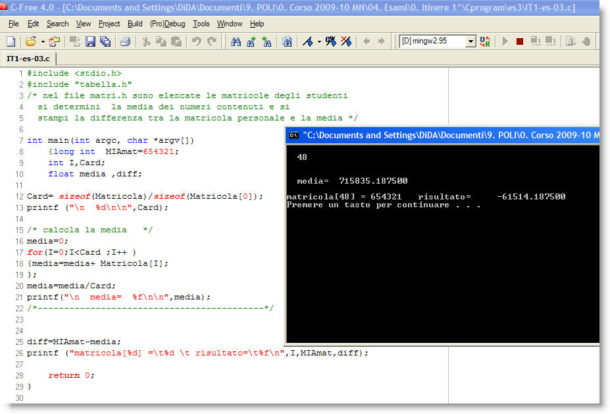Click 'Premere un tasto per continuare' in the console
The height and width of the screenshot is (414, 610).
(368, 205)
